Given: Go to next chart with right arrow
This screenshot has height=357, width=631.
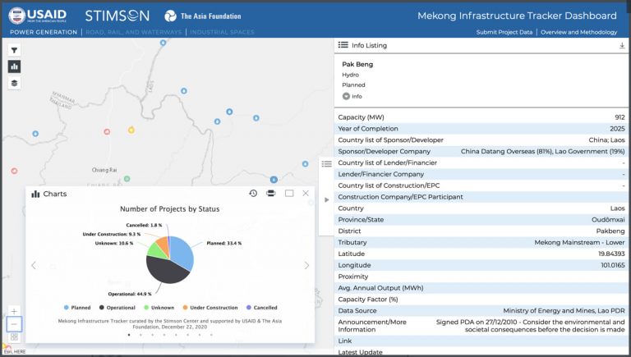Looking at the screenshot, I should click(x=306, y=265).
